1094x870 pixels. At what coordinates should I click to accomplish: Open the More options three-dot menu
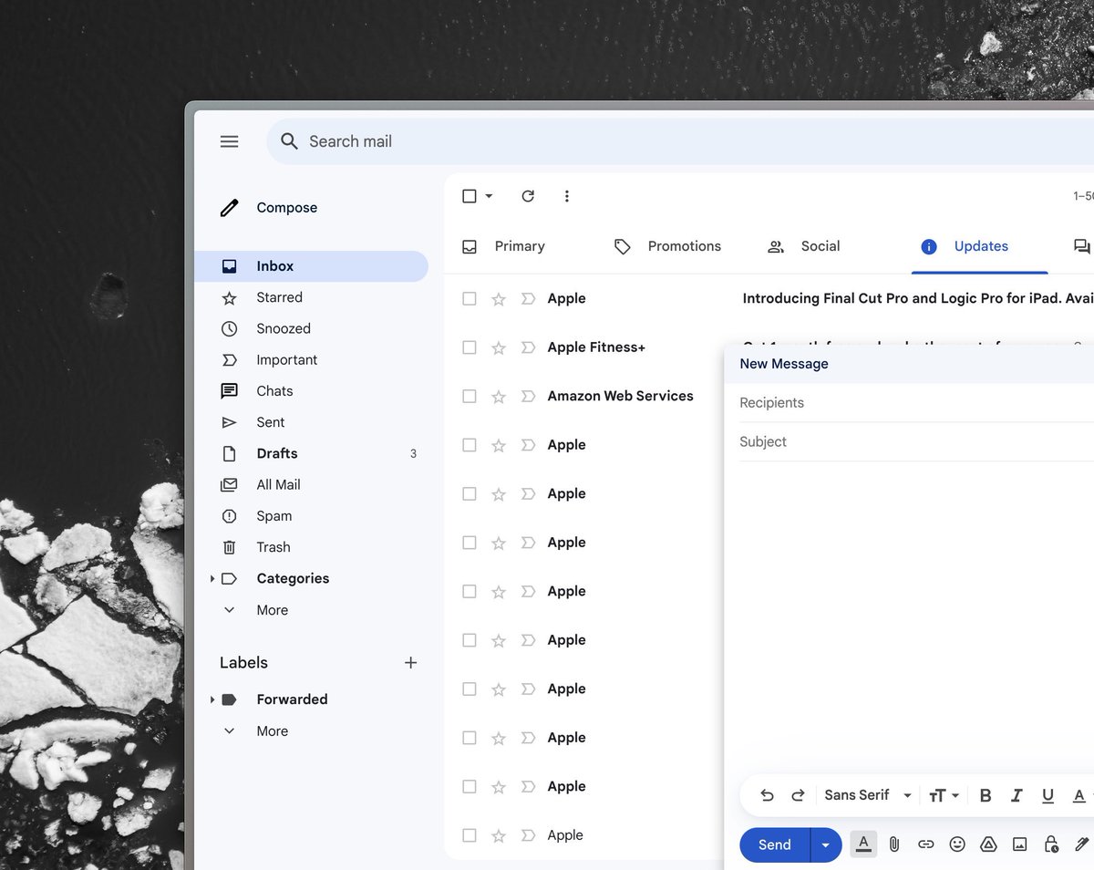coord(567,196)
